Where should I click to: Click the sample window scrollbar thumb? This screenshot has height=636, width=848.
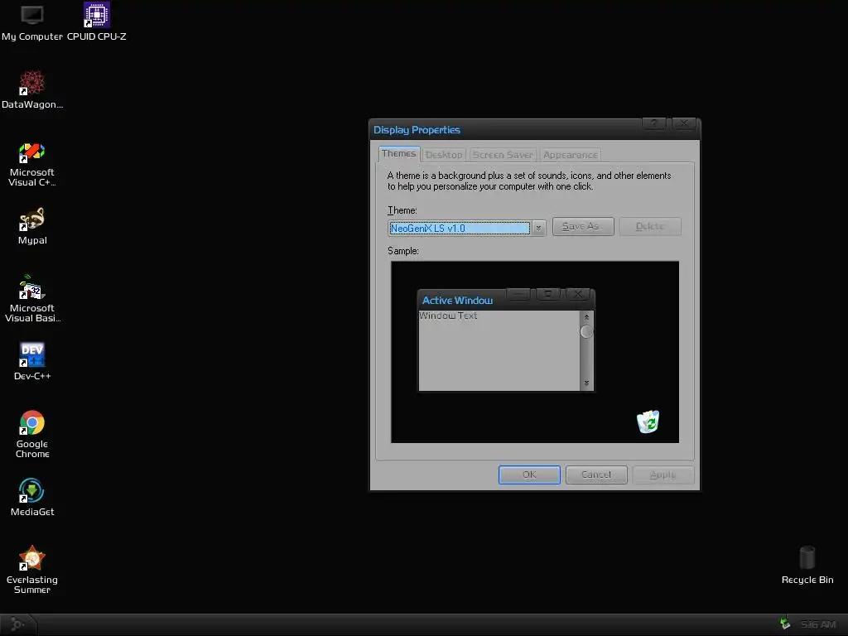(587, 331)
